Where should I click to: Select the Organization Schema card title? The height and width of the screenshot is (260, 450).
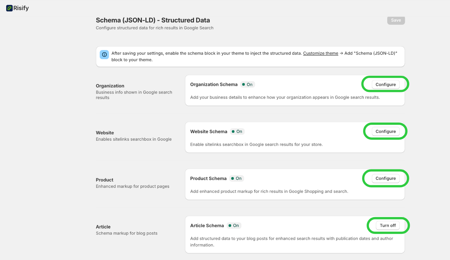pos(214,84)
